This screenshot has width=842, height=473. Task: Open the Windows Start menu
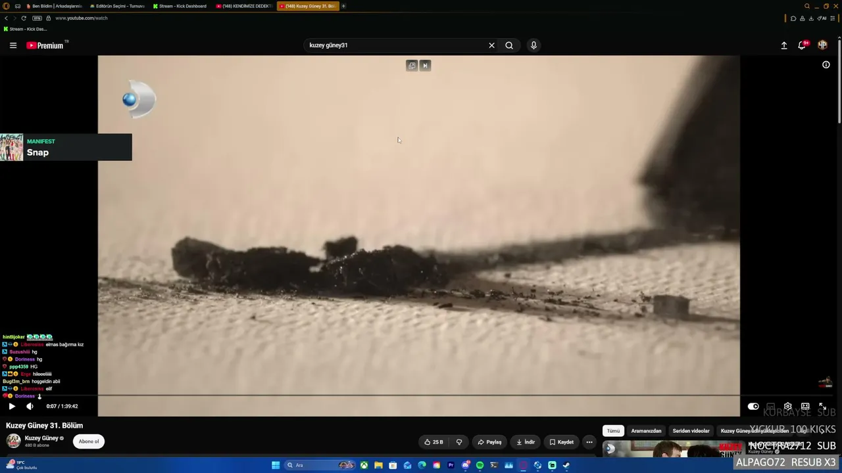tap(276, 465)
